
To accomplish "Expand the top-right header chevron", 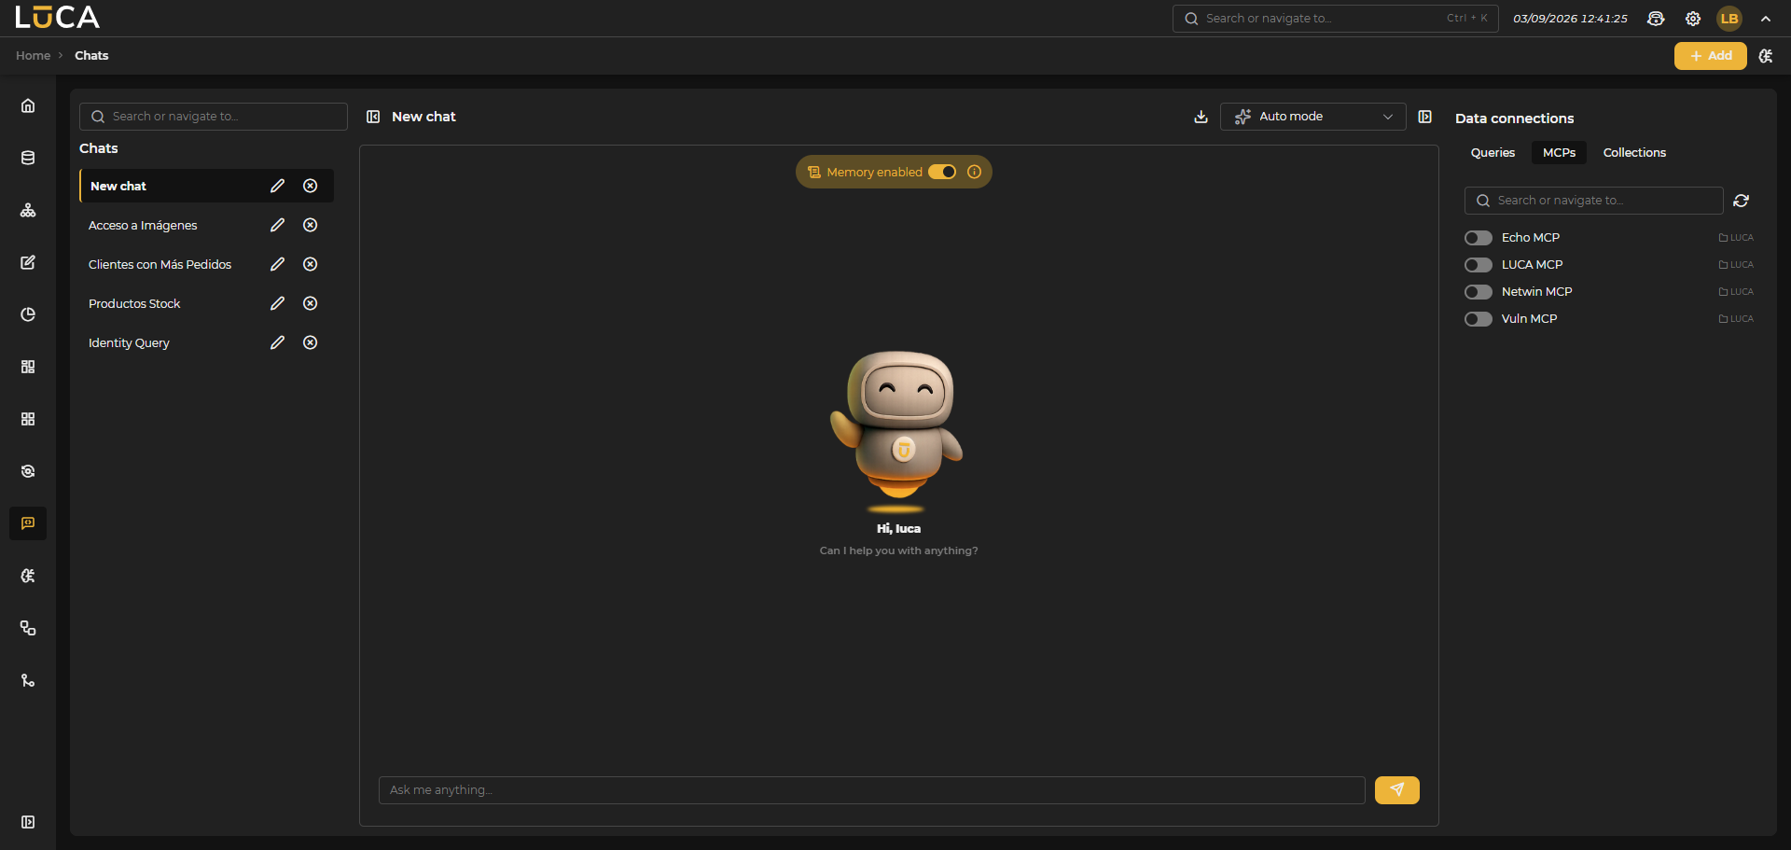I will [x=1766, y=19].
